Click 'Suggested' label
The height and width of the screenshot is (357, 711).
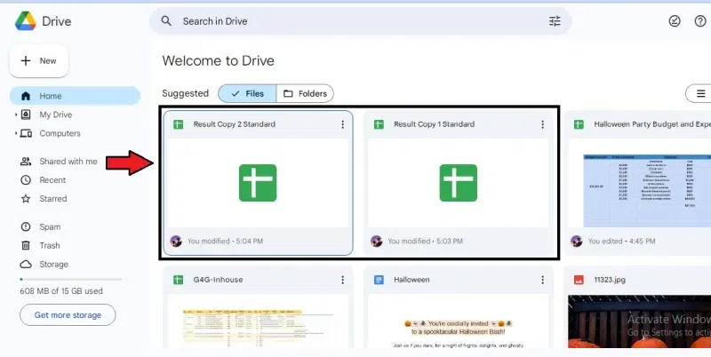[x=186, y=93]
